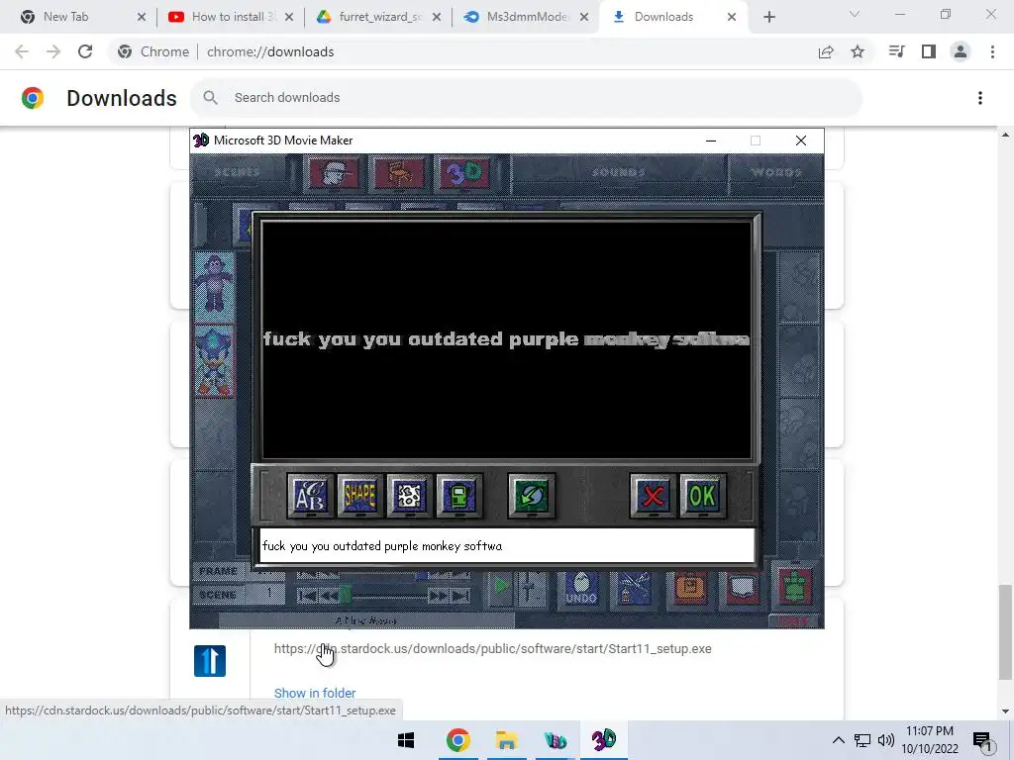This screenshot has height=760, width=1014.
Task: Open the Downloads page more actions menu
Action: pyautogui.click(x=980, y=98)
